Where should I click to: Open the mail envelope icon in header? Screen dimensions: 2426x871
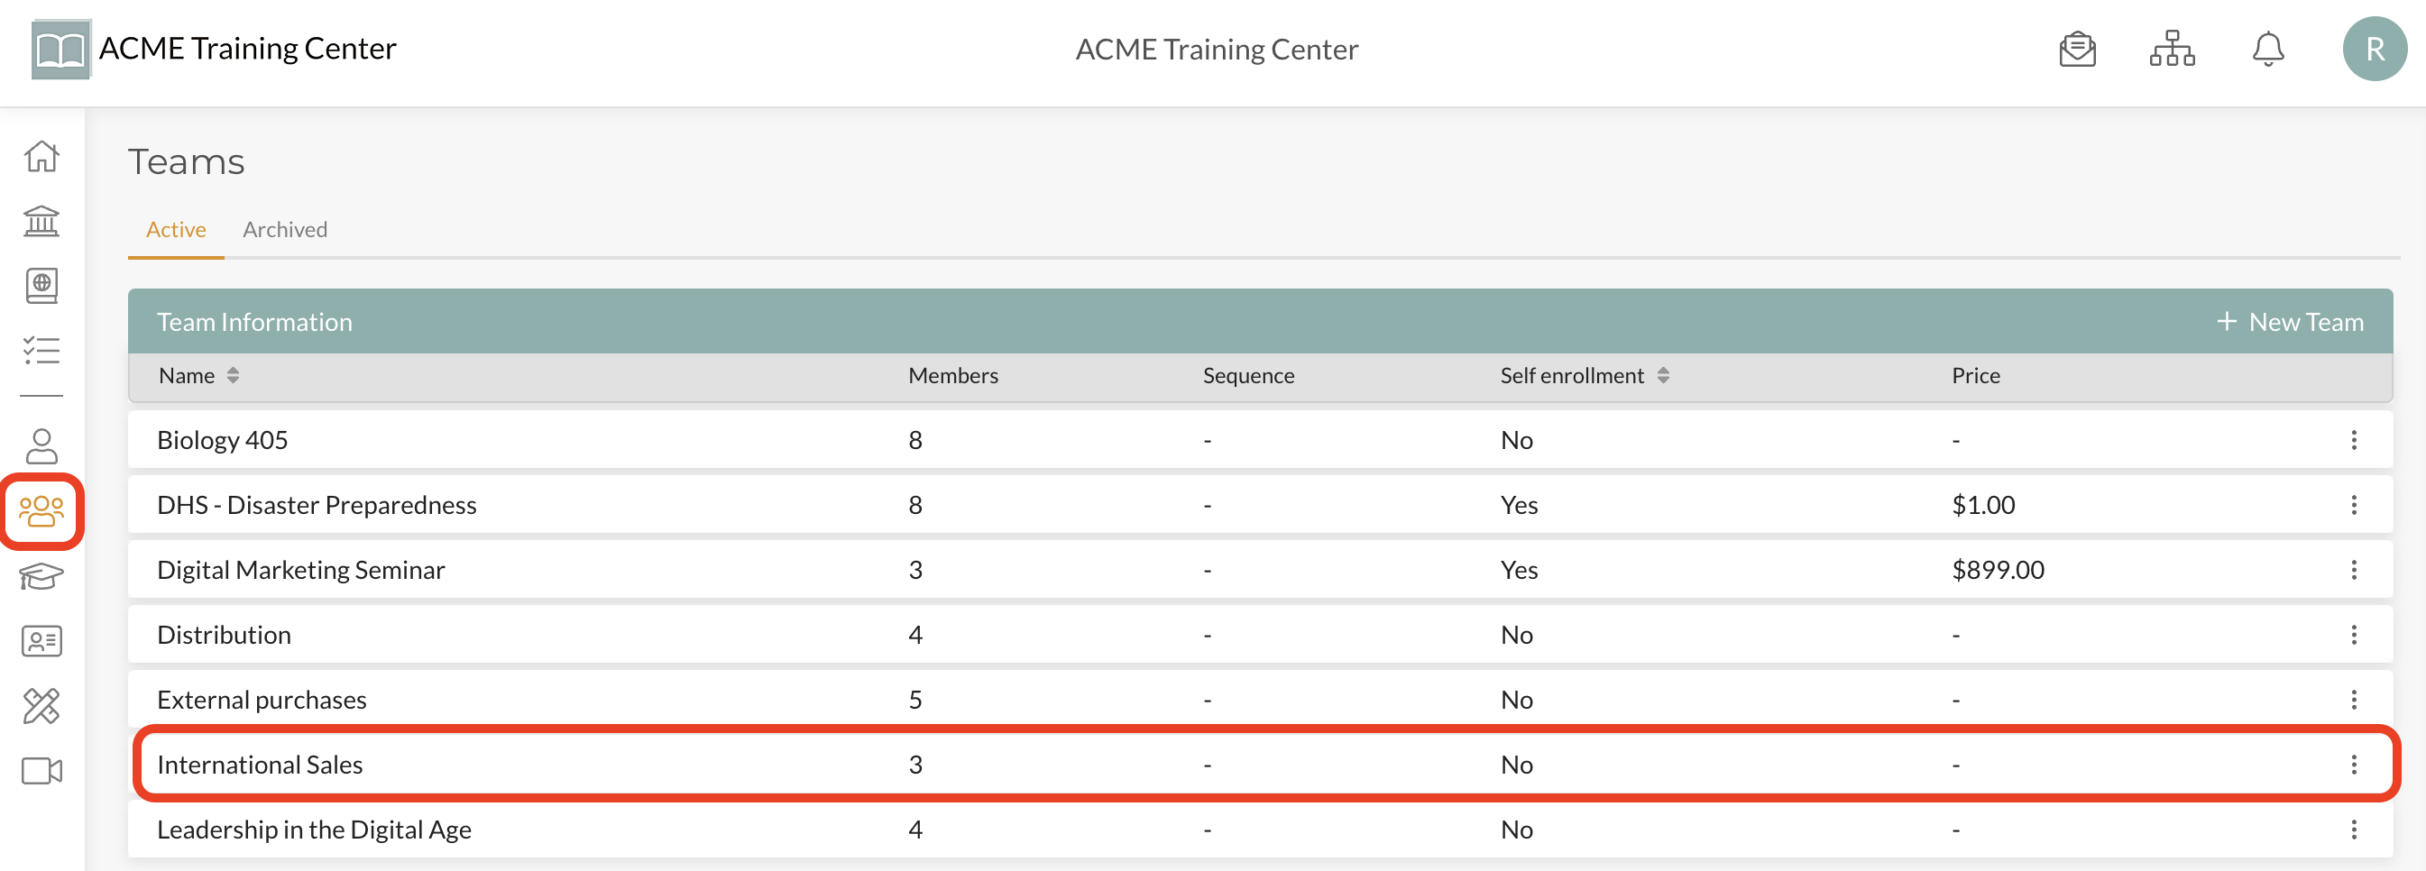point(2077,49)
